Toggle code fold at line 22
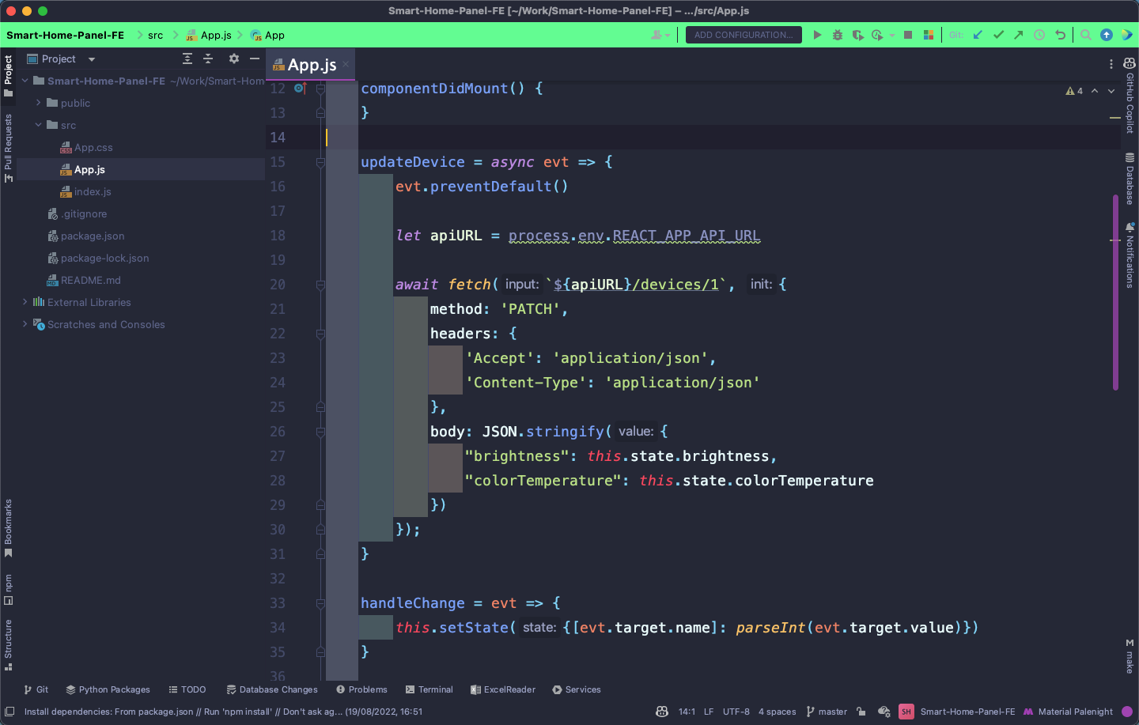Viewport: 1139px width, 725px height. 320,334
